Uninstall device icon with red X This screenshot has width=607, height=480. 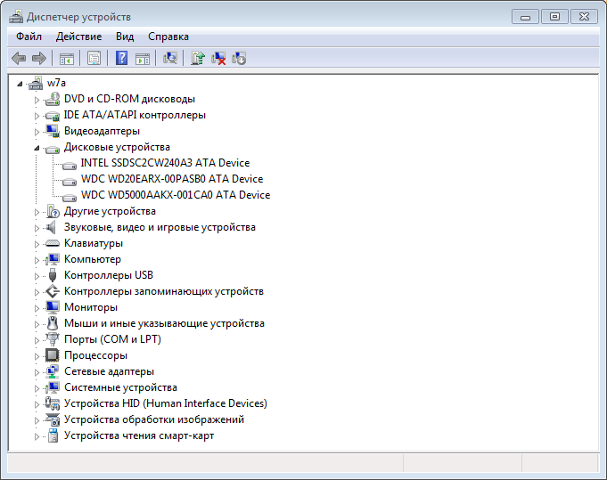(218, 59)
